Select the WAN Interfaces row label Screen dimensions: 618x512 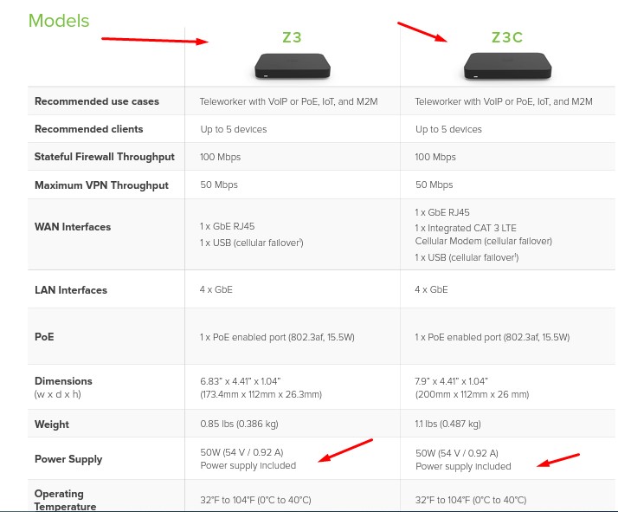pyautogui.click(x=73, y=227)
